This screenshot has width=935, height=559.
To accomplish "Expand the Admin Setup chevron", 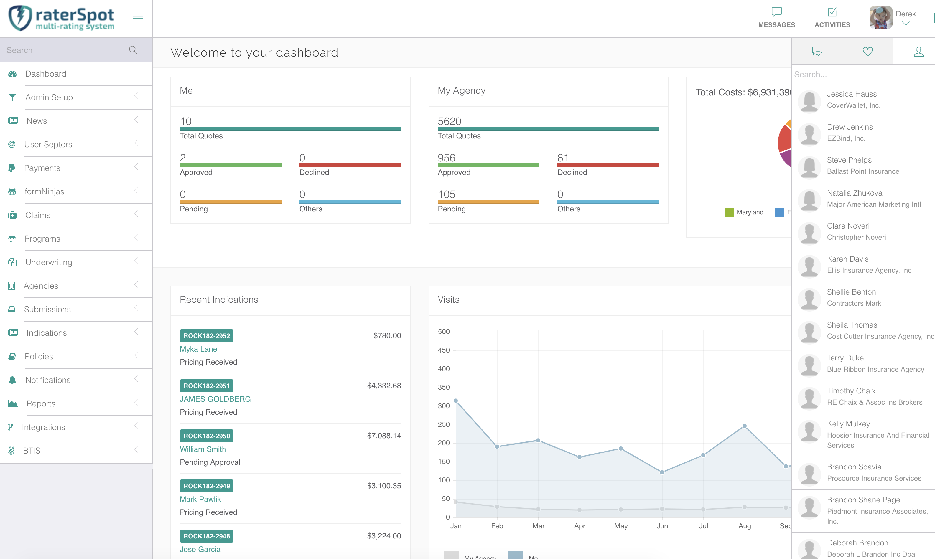I will coord(136,96).
